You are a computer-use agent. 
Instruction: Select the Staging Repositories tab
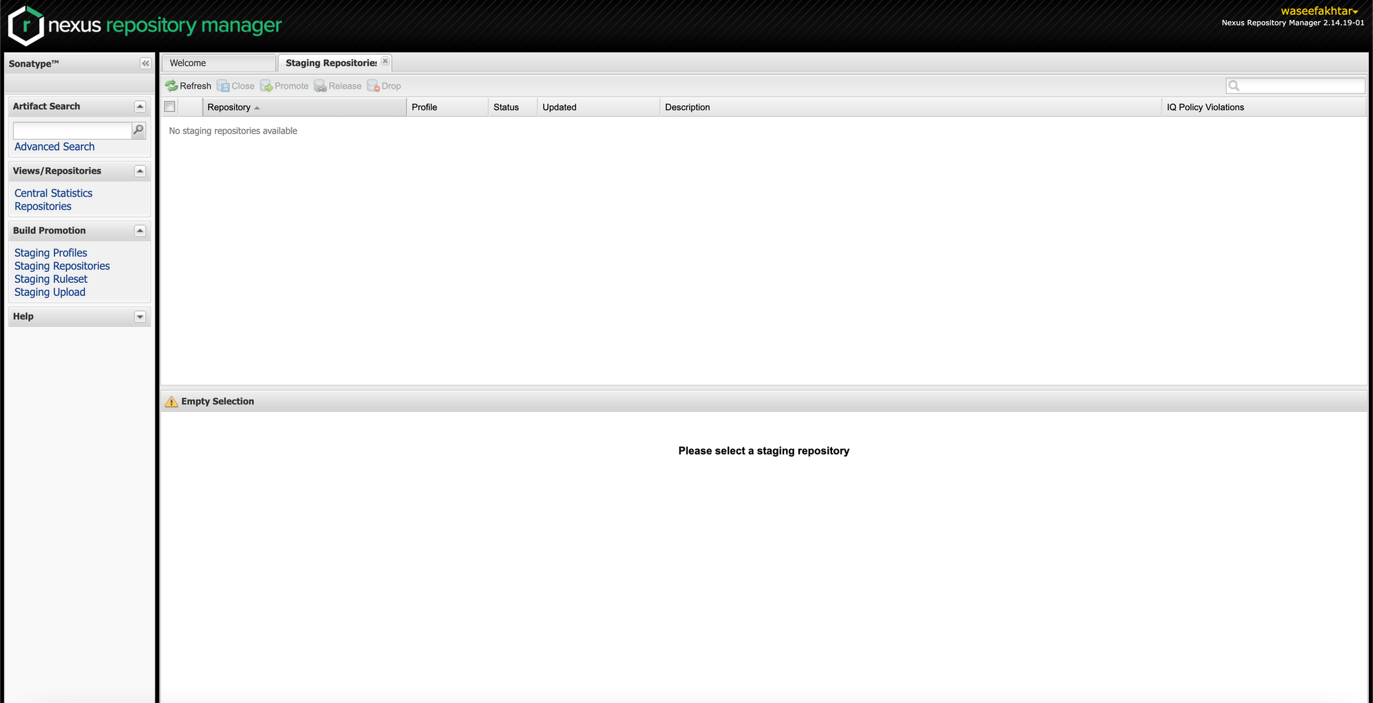click(331, 63)
